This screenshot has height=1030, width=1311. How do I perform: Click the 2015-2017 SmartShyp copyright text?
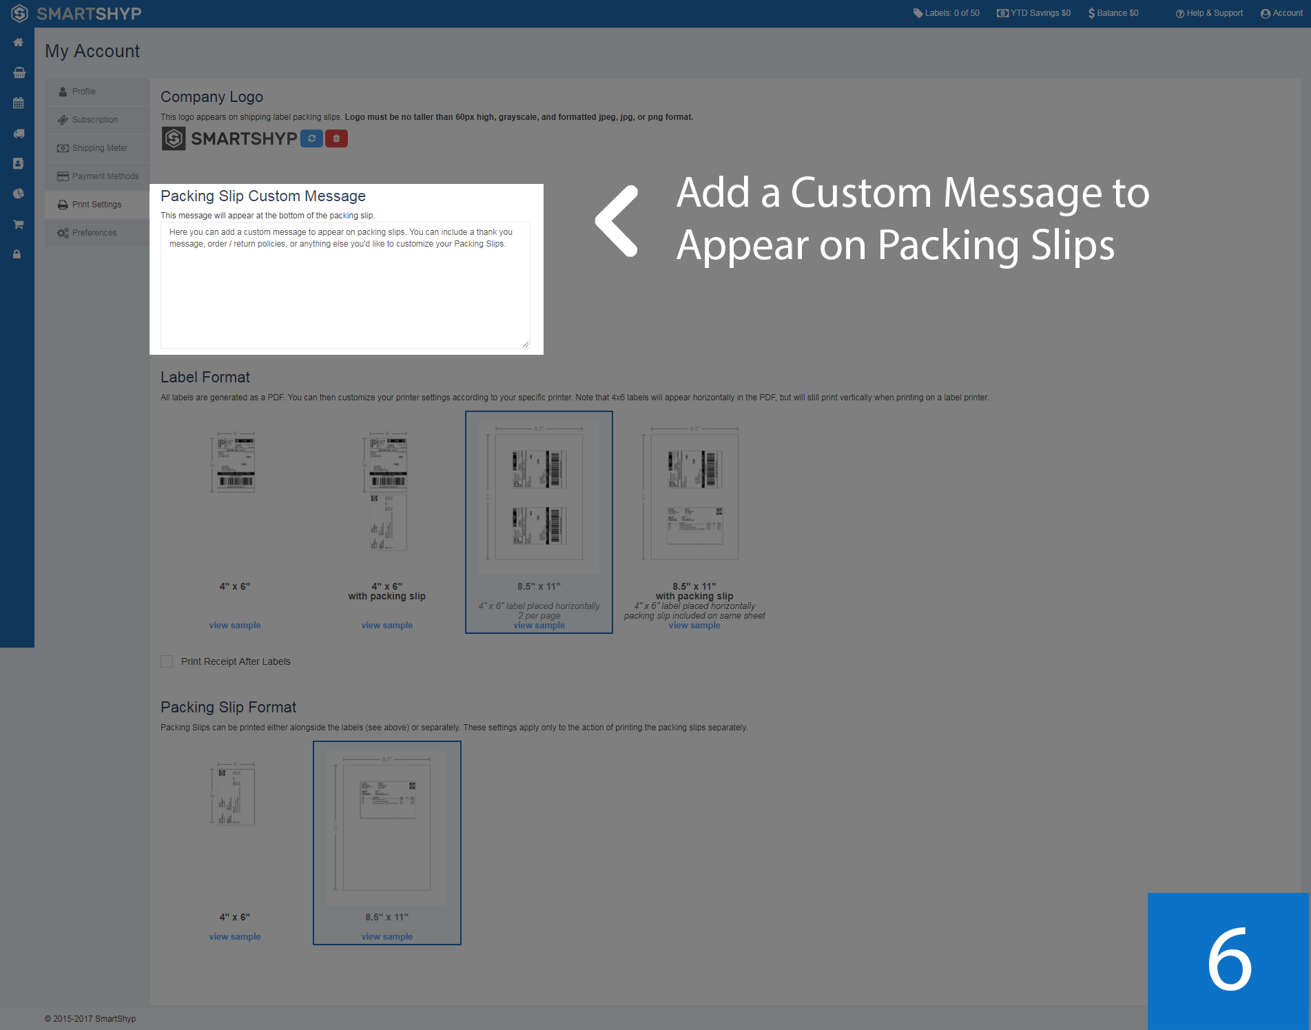point(90,1019)
